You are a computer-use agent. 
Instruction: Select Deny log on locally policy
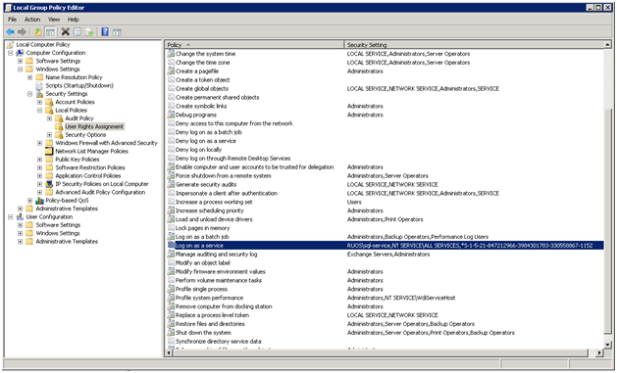(199, 150)
